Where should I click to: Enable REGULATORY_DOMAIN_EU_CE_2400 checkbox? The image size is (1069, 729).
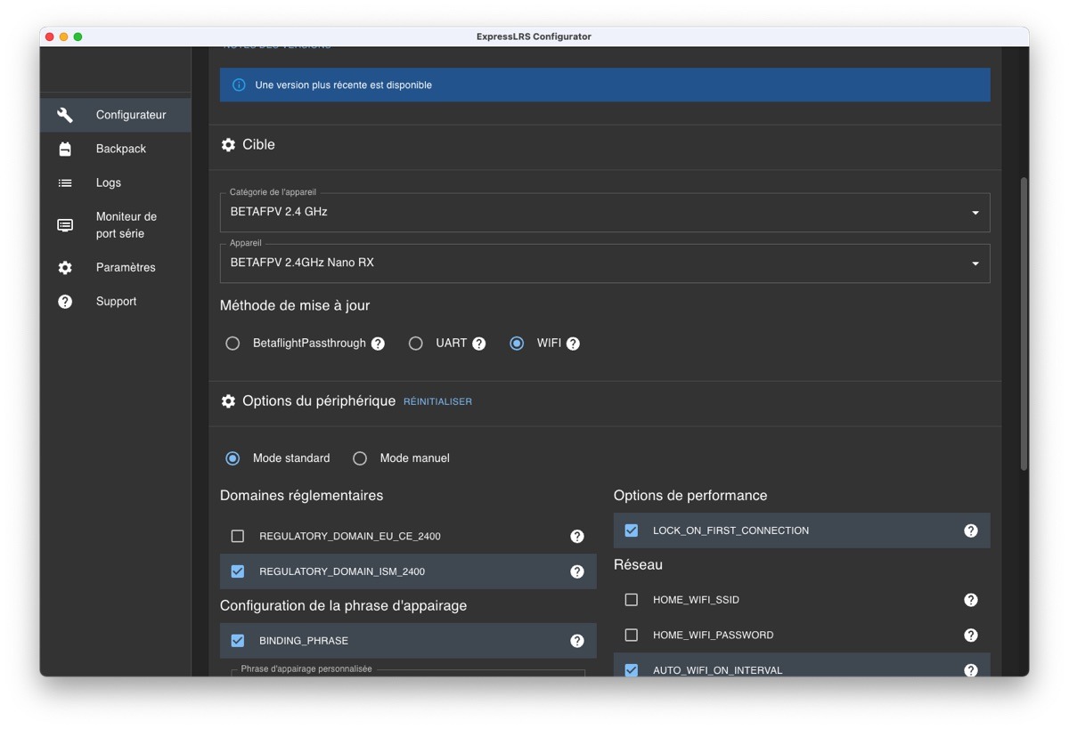(x=238, y=536)
